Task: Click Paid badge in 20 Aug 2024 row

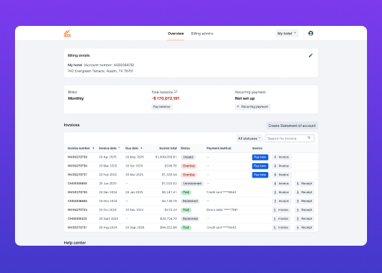Action: (186, 227)
